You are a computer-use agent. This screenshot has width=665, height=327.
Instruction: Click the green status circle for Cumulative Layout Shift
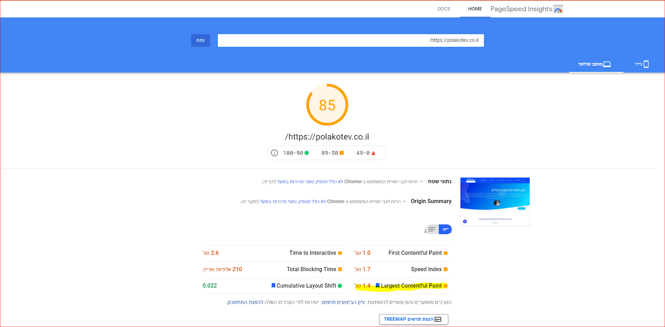pyautogui.click(x=340, y=286)
